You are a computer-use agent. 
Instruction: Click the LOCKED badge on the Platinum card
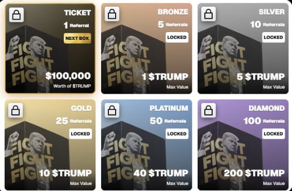[x=177, y=134]
